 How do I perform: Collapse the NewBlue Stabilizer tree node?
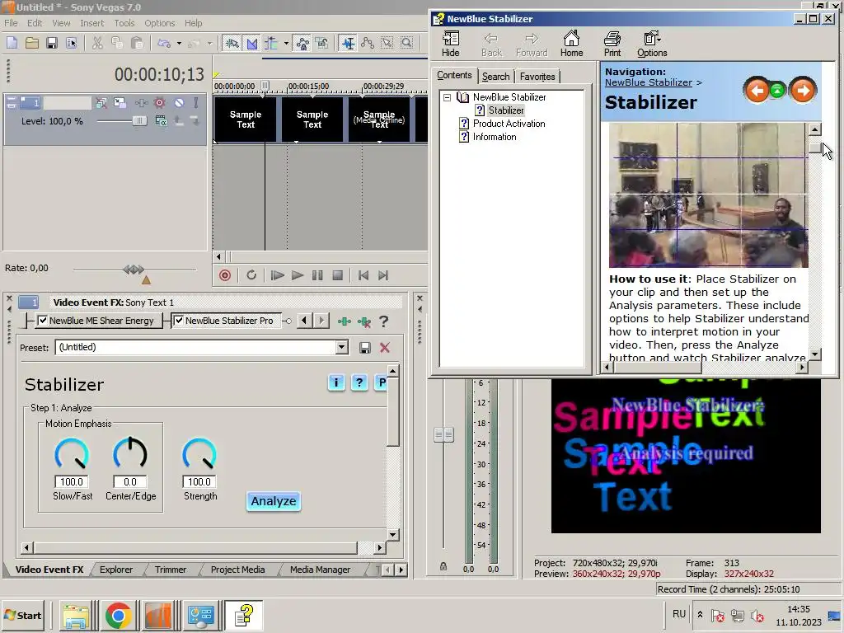[447, 97]
